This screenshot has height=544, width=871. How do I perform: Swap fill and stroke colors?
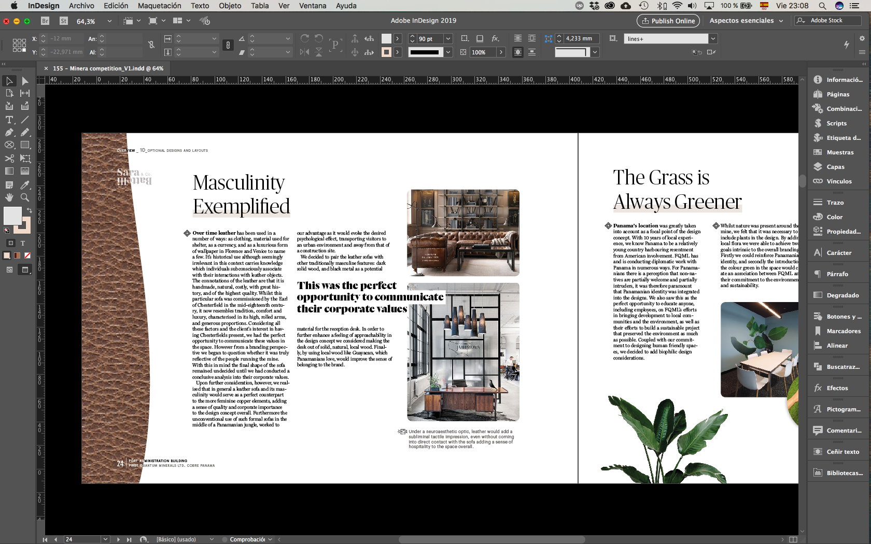point(29,210)
